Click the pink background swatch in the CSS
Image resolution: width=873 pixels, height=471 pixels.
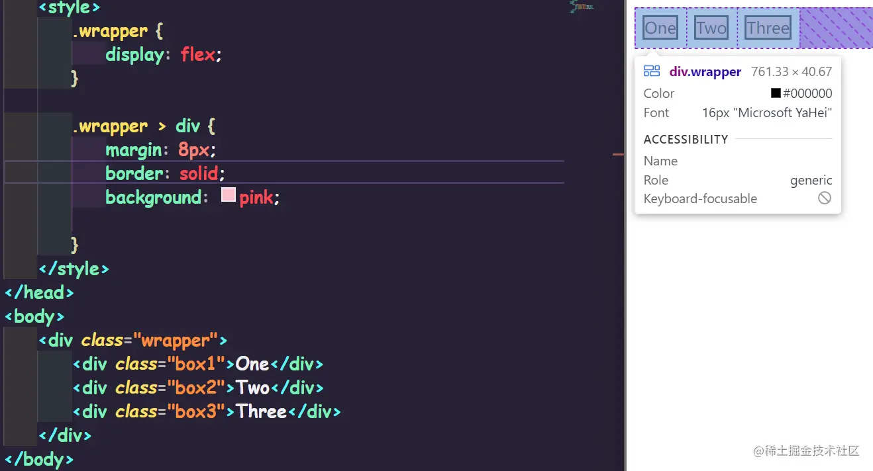pos(229,195)
